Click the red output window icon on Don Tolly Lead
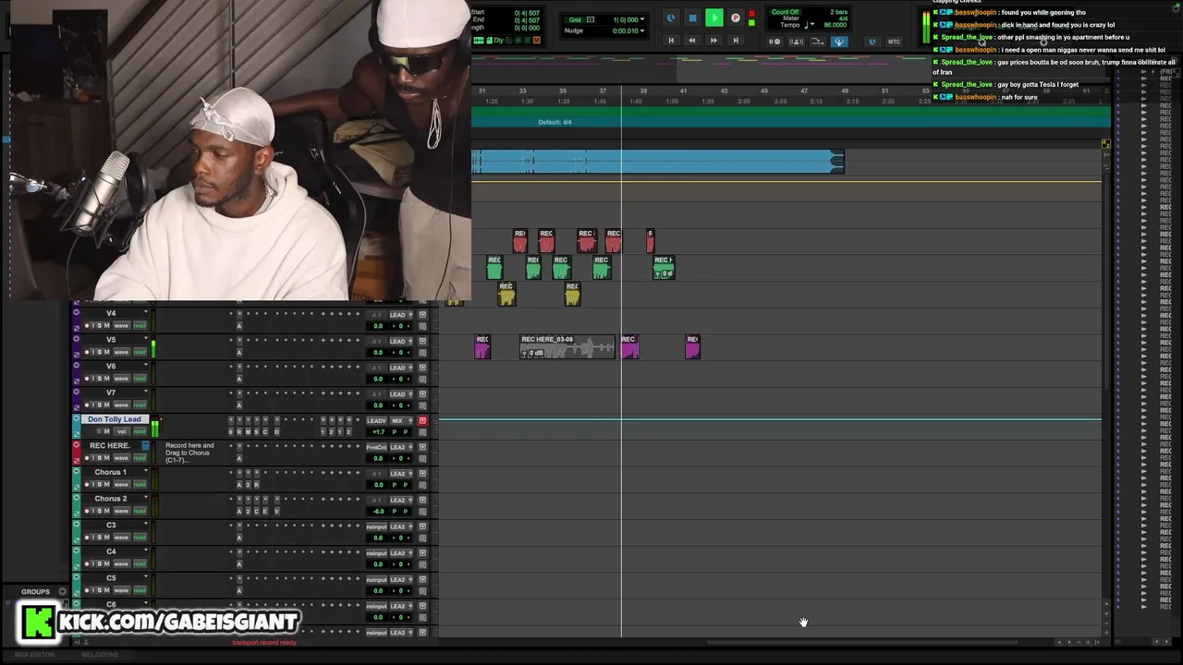The height and width of the screenshot is (665, 1183). coord(422,421)
